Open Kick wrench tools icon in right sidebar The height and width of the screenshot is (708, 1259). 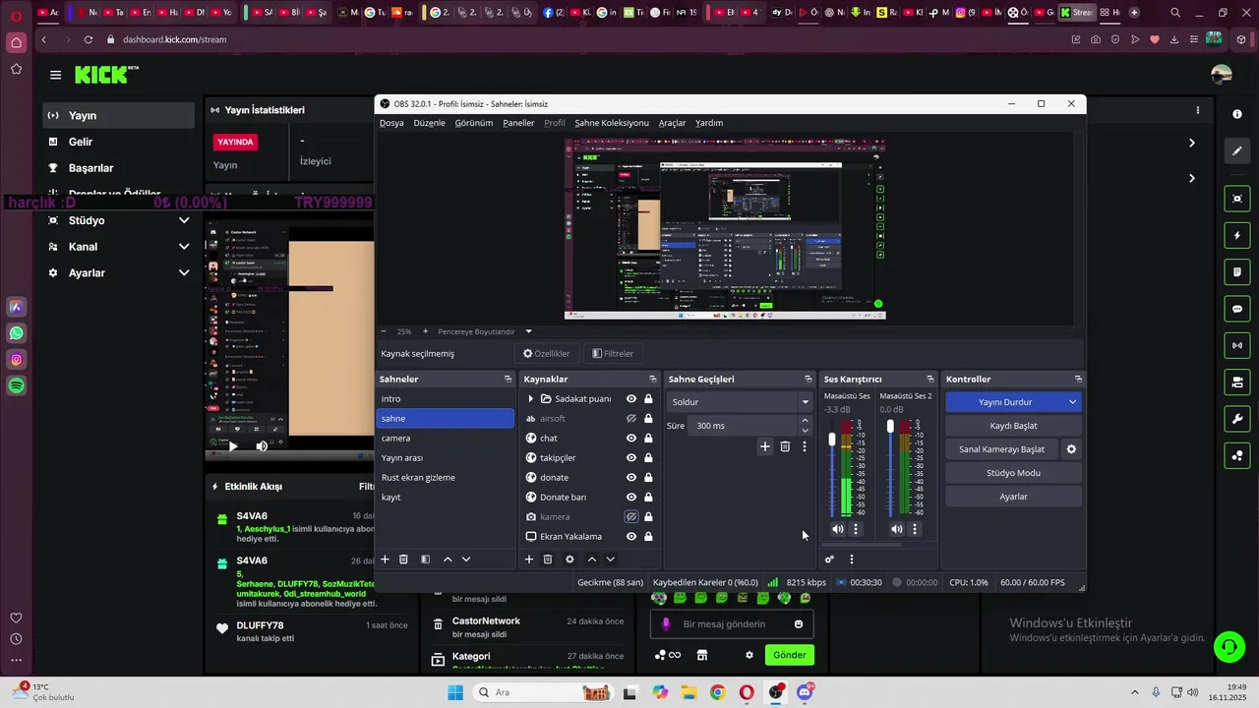pyautogui.click(x=1237, y=419)
